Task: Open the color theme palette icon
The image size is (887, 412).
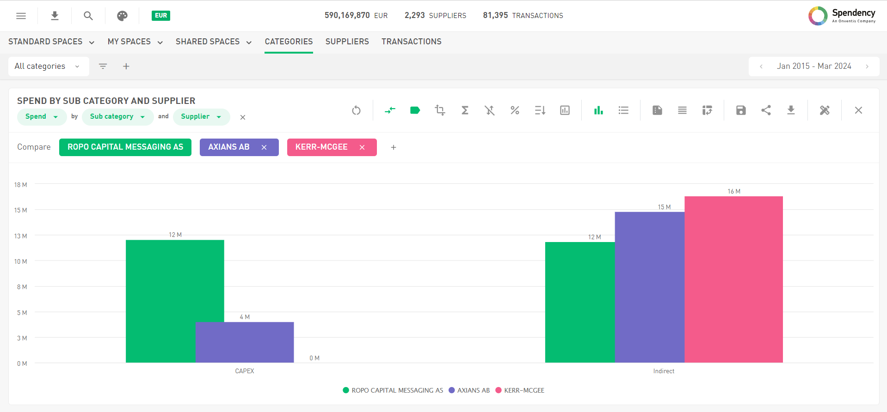Action: pyautogui.click(x=122, y=16)
